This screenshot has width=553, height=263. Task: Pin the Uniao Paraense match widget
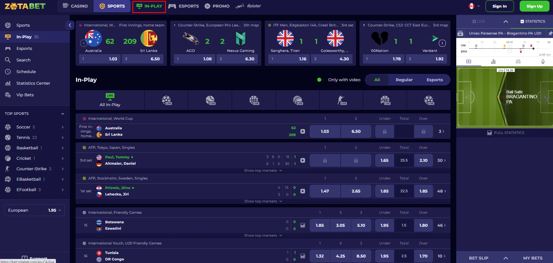click(x=550, y=33)
